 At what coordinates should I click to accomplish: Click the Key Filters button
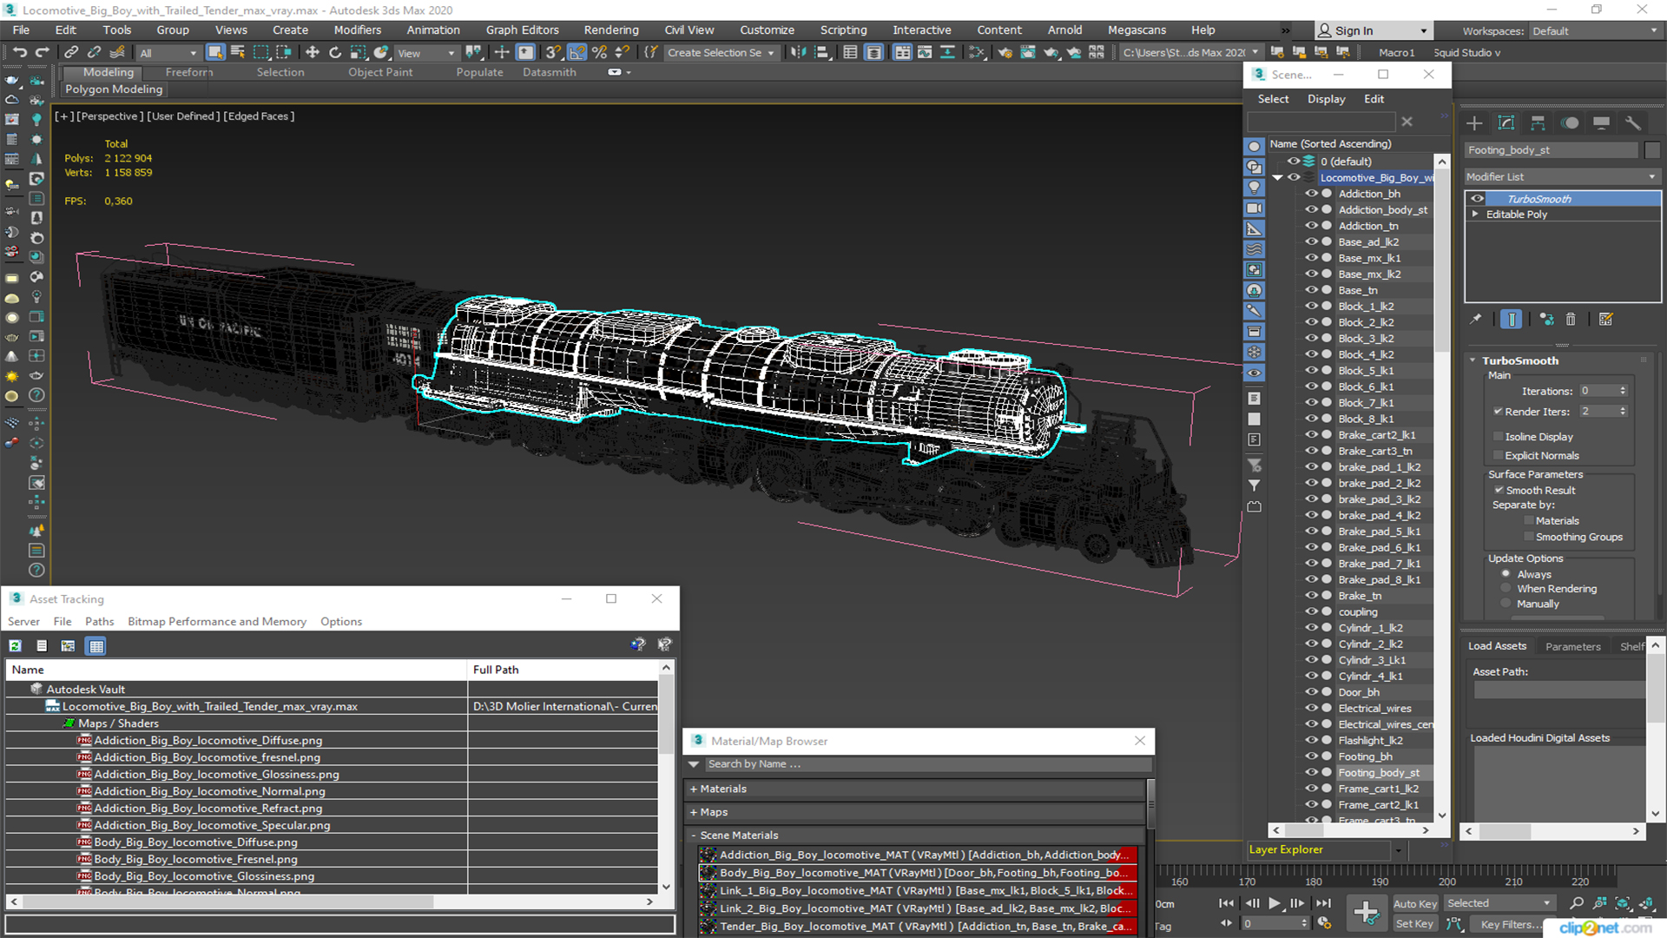(1512, 924)
